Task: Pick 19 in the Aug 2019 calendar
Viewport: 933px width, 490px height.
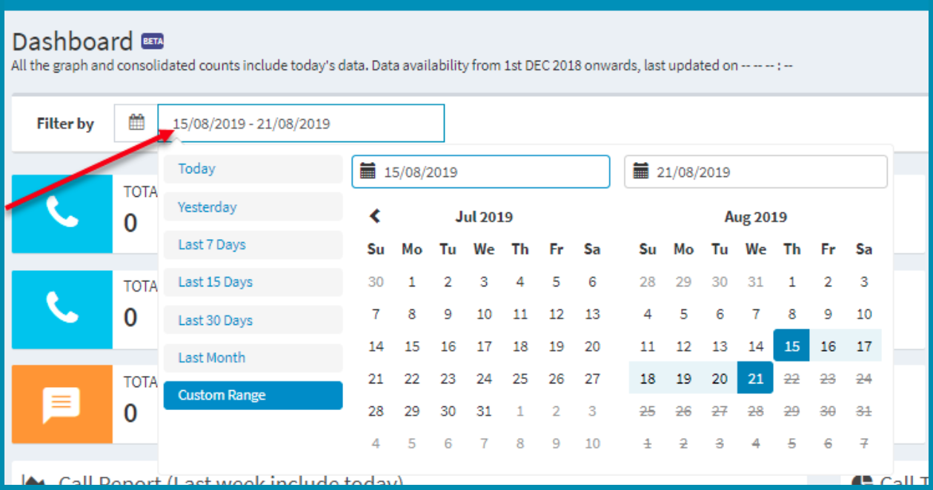Action: coord(683,378)
